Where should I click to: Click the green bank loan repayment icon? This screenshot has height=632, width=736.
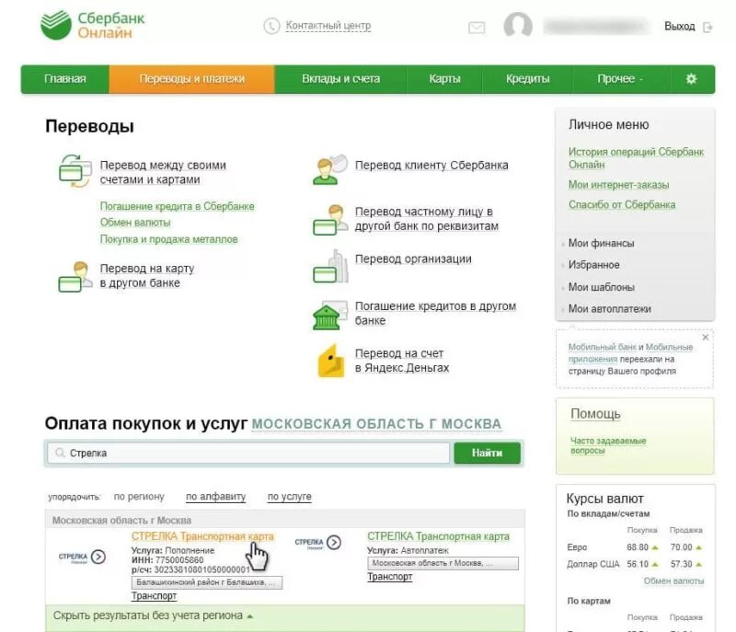[x=330, y=315]
